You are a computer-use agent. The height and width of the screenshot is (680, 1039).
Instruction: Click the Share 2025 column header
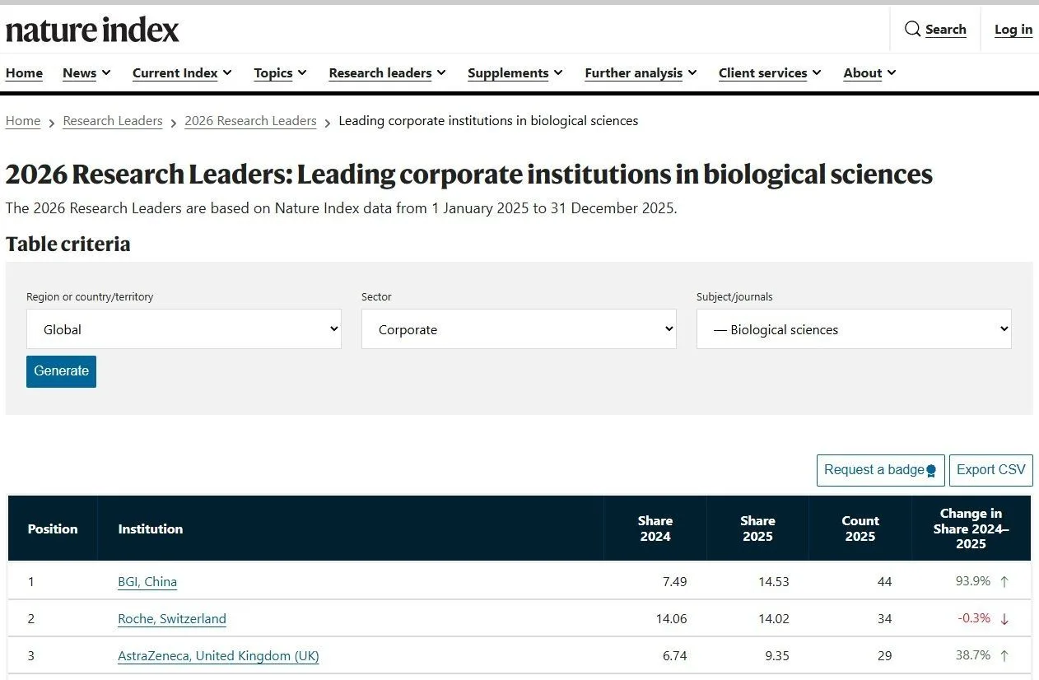pos(757,529)
